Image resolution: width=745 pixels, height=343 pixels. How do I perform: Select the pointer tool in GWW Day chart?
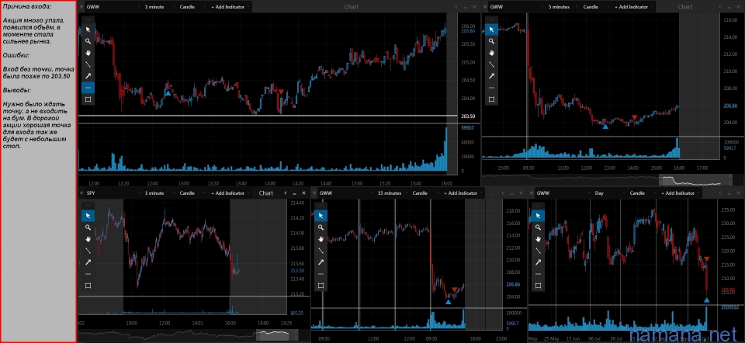538,216
